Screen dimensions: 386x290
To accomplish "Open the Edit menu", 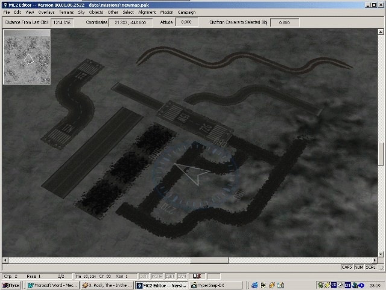I will point(17,12).
